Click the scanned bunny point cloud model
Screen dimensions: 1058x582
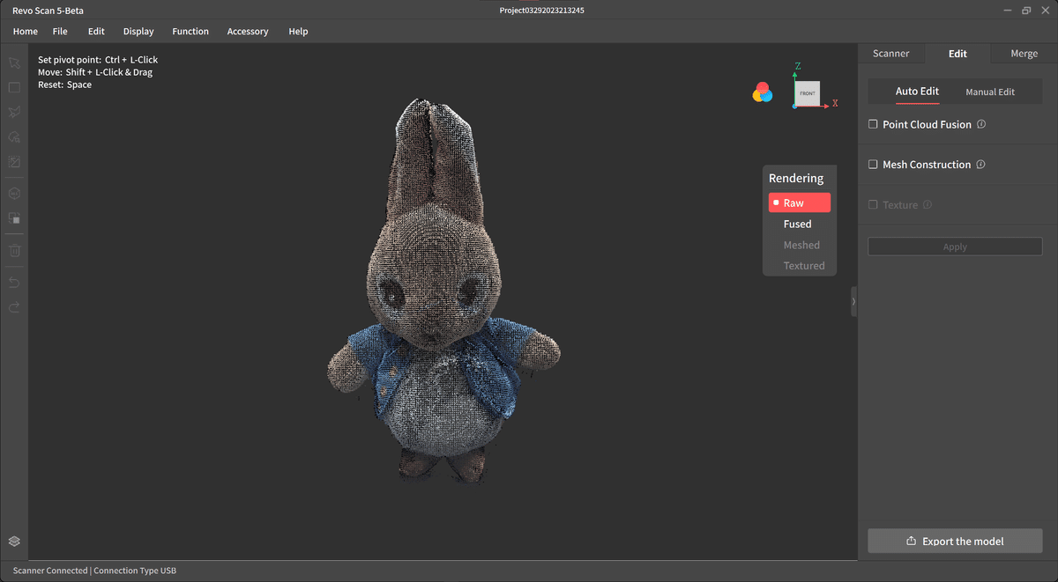point(443,291)
